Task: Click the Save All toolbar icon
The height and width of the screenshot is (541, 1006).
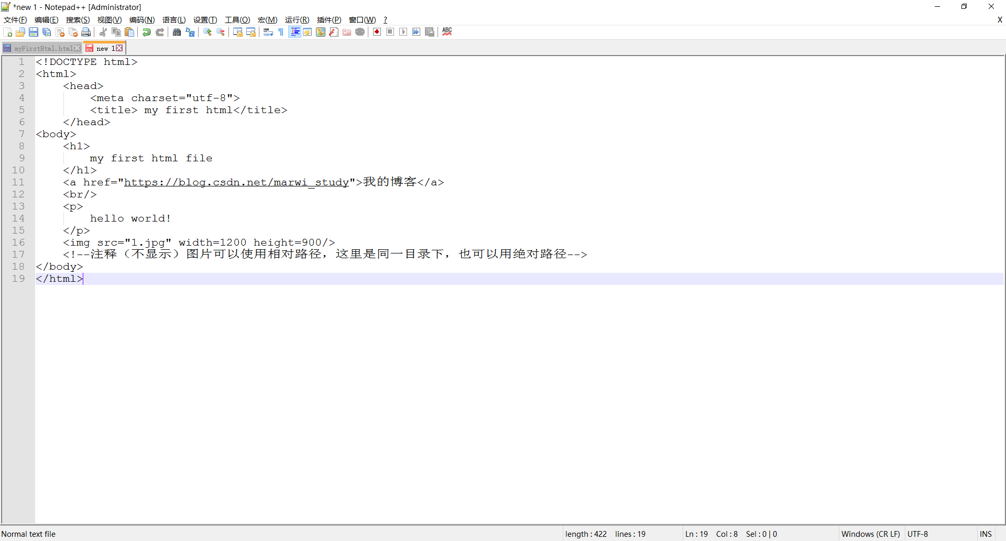Action: click(47, 32)
